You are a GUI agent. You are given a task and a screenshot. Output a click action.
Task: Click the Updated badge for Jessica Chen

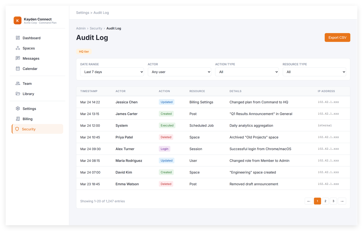pos(167,102)
